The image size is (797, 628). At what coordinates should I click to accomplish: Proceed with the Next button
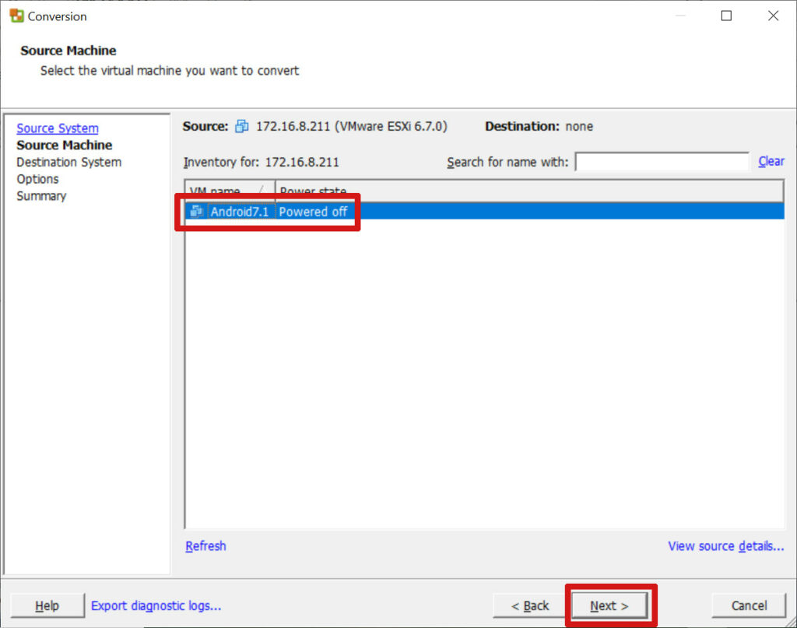tap(609, 605)
